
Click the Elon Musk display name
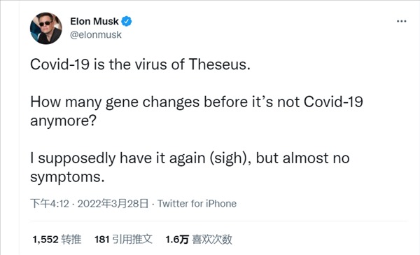pos(94,21)
